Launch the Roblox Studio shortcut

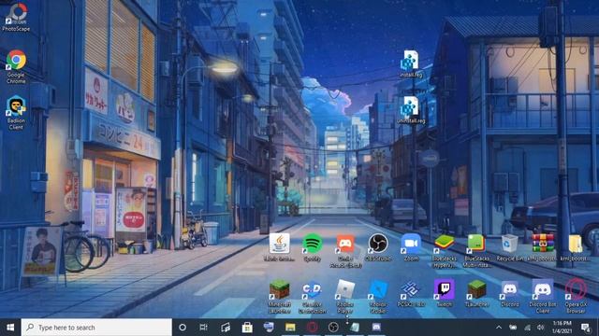pyautogui.click(x=378, y=297)
